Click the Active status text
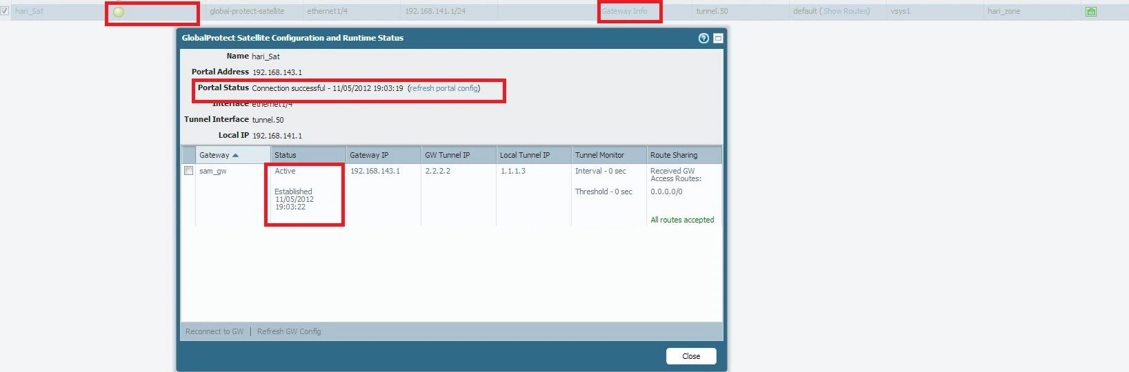Viewport: 1129px width, 372px height. point(285,171)
